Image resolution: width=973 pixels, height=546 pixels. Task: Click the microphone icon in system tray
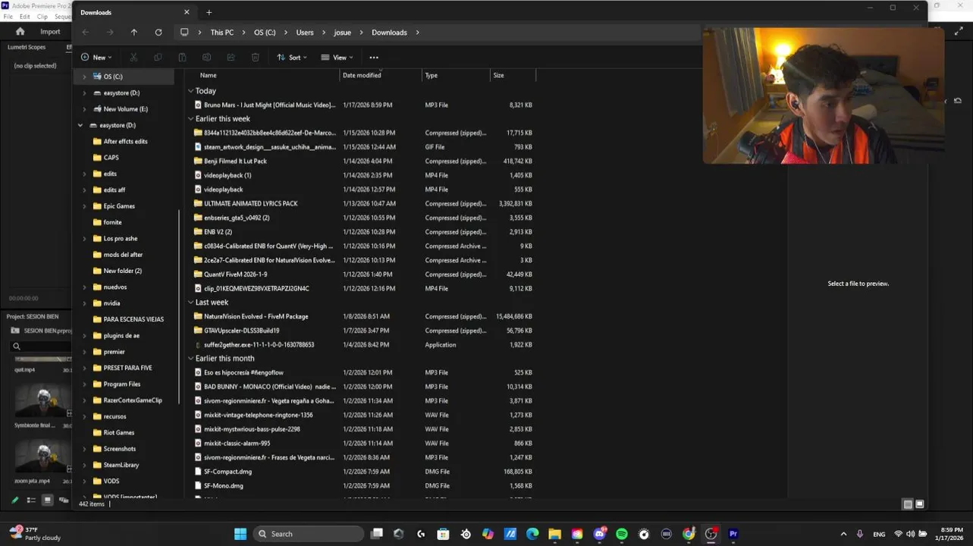pyautogui.click(x=859, y=534)
